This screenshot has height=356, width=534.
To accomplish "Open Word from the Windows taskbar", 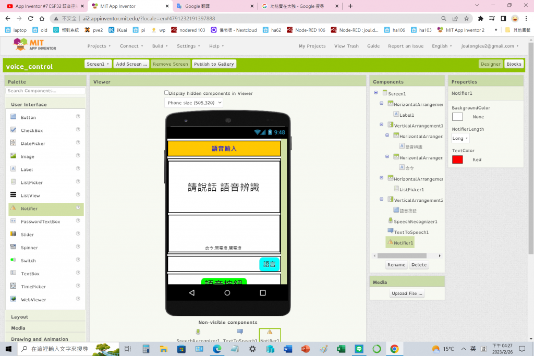I will click(x=288, y=349).
